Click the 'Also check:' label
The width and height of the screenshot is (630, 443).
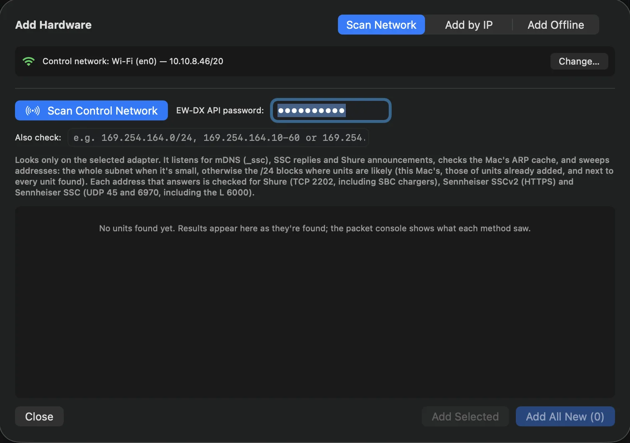tap(38, 138)
